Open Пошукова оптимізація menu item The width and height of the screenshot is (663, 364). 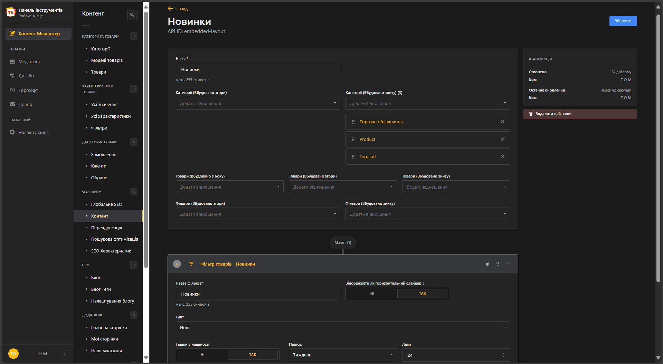pos(114,239)
